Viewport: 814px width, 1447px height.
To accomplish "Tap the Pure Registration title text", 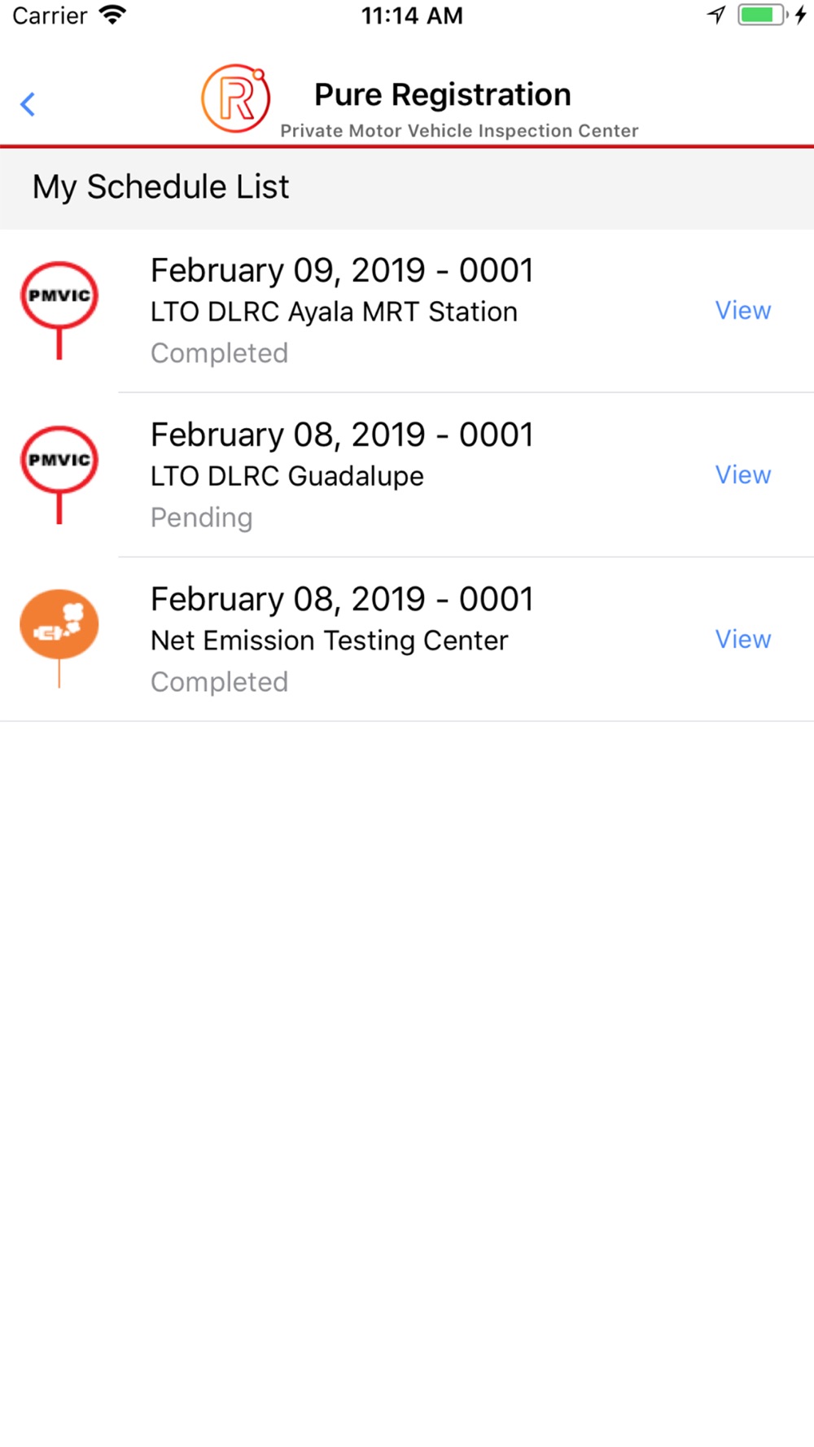I will tap(442, 95).
